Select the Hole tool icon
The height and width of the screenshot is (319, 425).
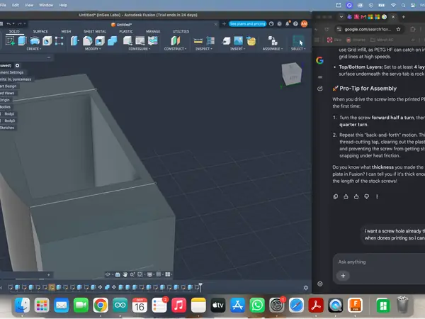click(47, 41)
